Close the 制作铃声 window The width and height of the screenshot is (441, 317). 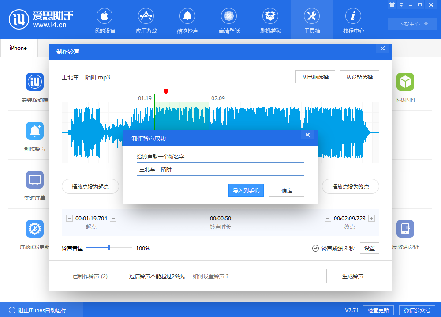[x=382, y=49]
